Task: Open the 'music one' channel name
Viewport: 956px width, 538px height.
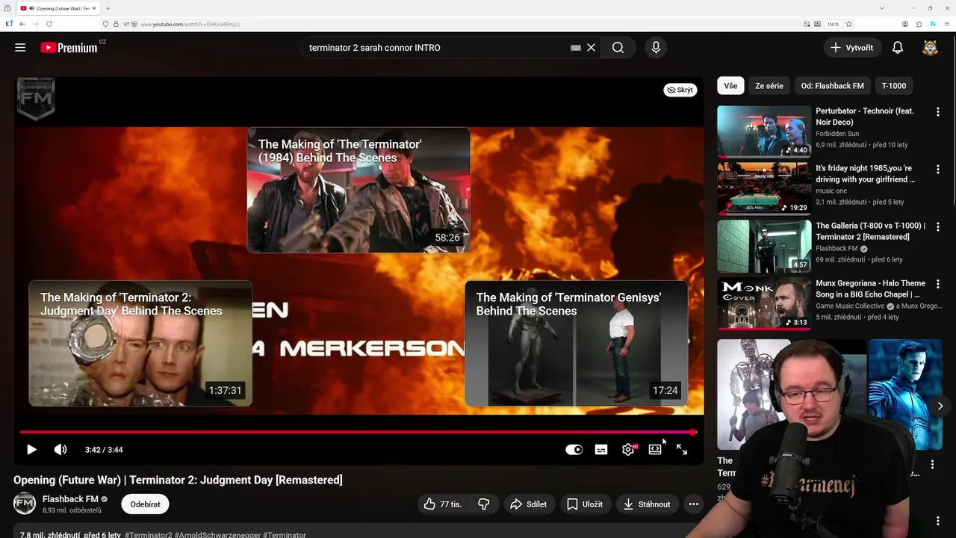Action: coord(831,191)
